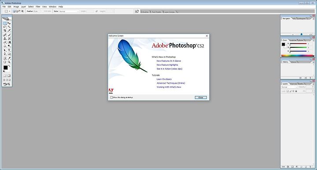Viewport: 317px width, 170px height.
Task: Open the Layer menu
Action: coord(23,7)
